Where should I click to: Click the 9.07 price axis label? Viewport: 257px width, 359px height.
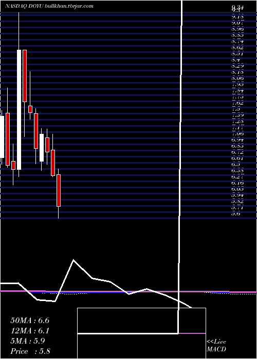(x=237, y=23)
